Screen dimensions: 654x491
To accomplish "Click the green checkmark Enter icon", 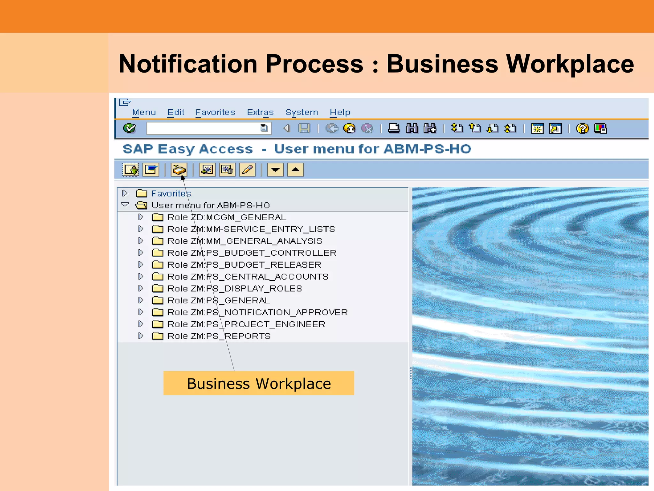I will pos(130,129).
